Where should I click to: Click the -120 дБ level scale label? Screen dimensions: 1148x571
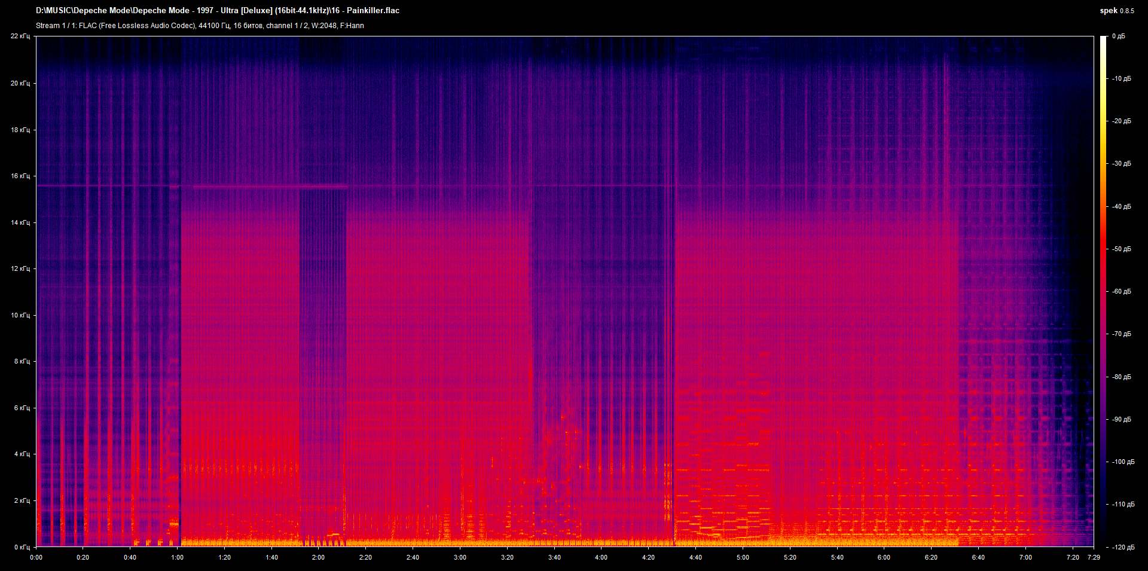click(1123, 547)
